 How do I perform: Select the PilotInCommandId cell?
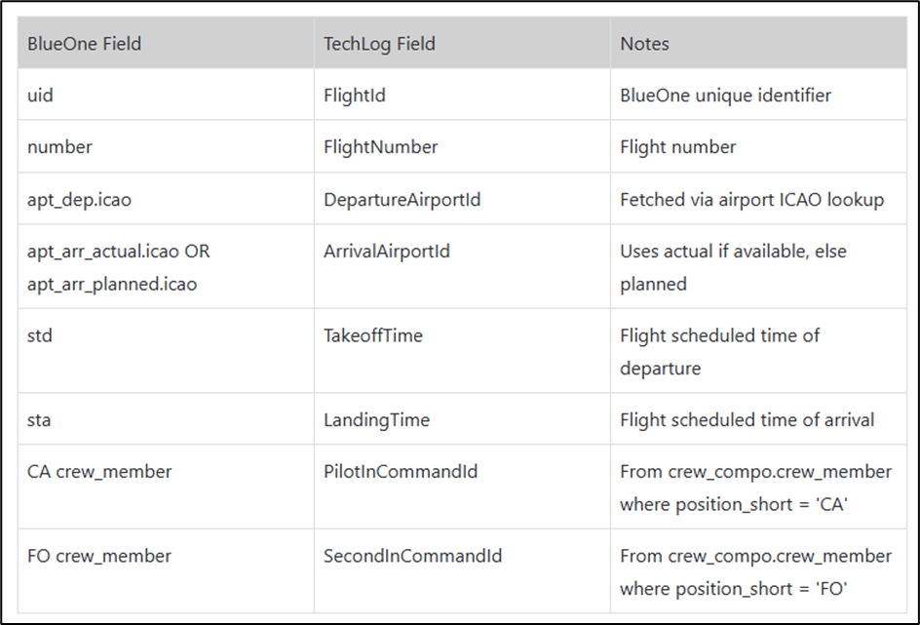pos(462,488)
